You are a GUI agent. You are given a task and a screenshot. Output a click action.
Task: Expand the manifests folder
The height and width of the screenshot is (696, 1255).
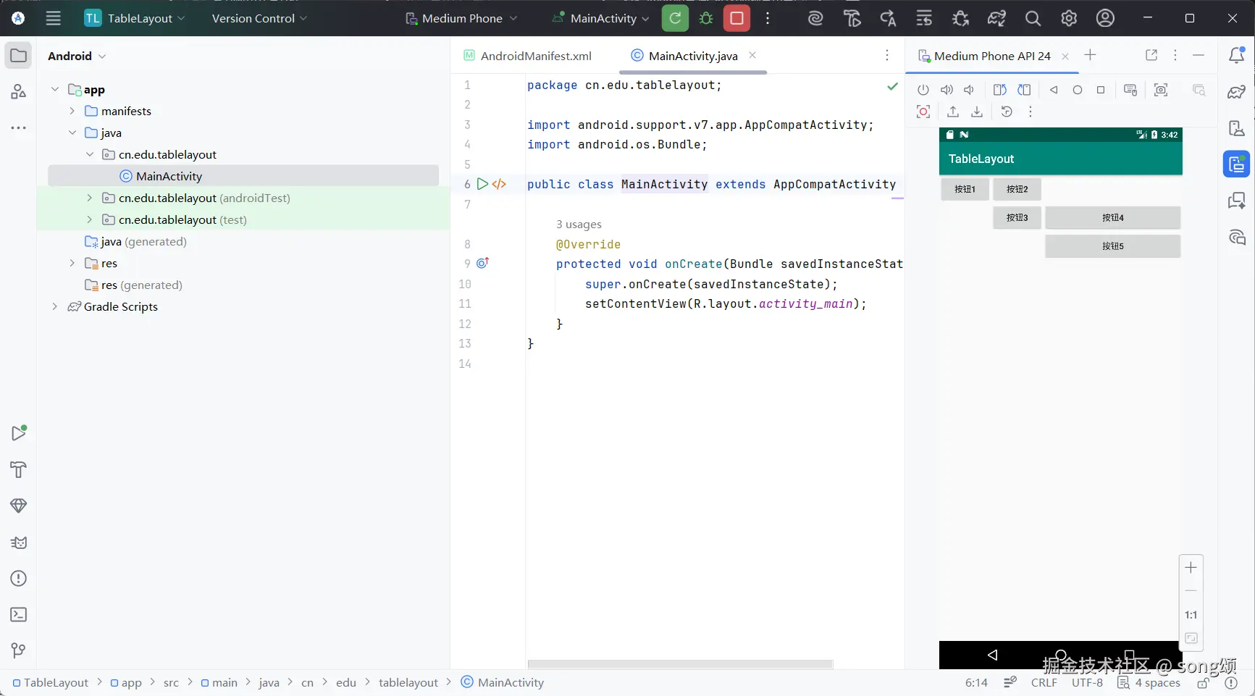coord(72,111)
